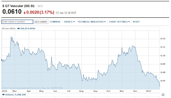This screenshot has width=171, height=98.
Task: Click the (3.17%) percent change
Action: point(47,12)
